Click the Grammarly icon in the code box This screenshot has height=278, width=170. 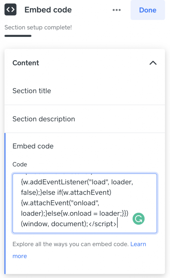click(138, 218)
